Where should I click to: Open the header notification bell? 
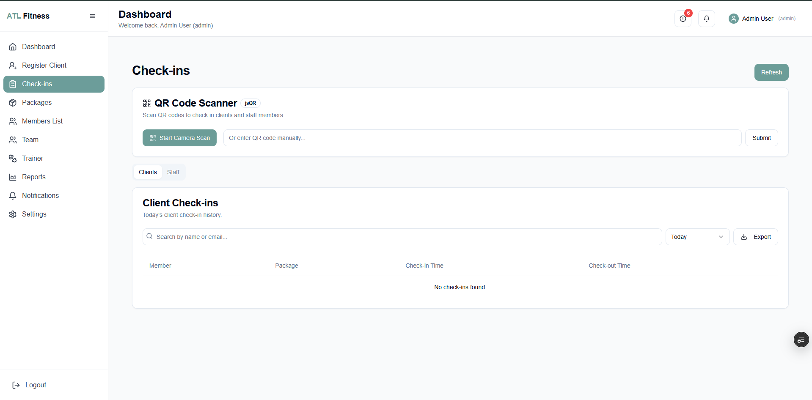707,19
